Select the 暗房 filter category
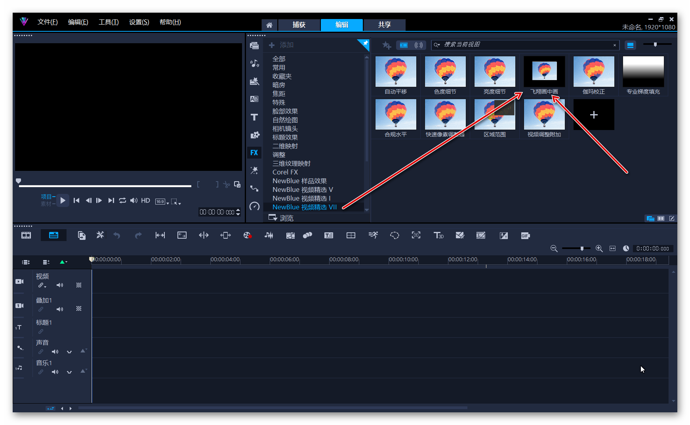 point(279,85)
